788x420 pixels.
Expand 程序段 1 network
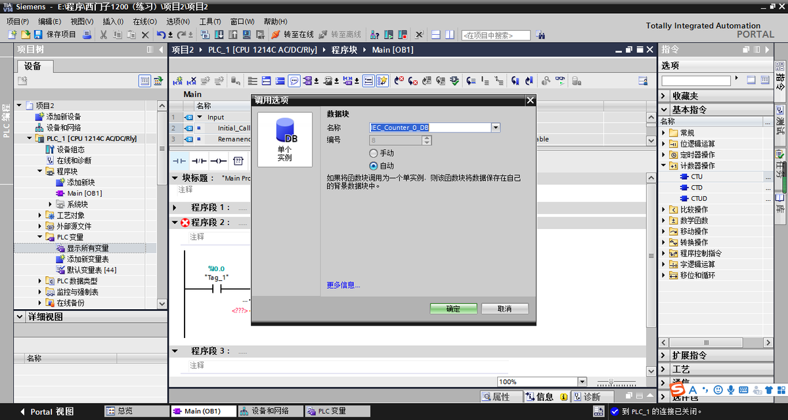pos(175,207)
